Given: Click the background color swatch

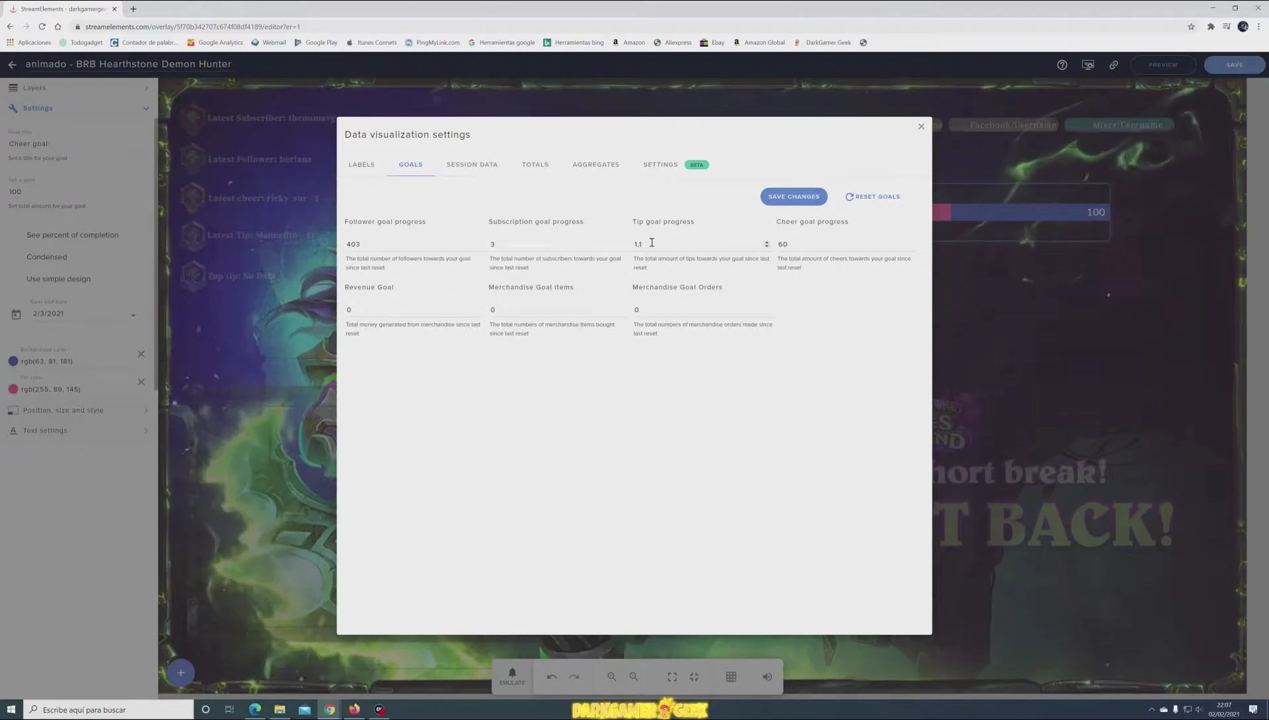Looking at the screenshot, I should (13, 361).
